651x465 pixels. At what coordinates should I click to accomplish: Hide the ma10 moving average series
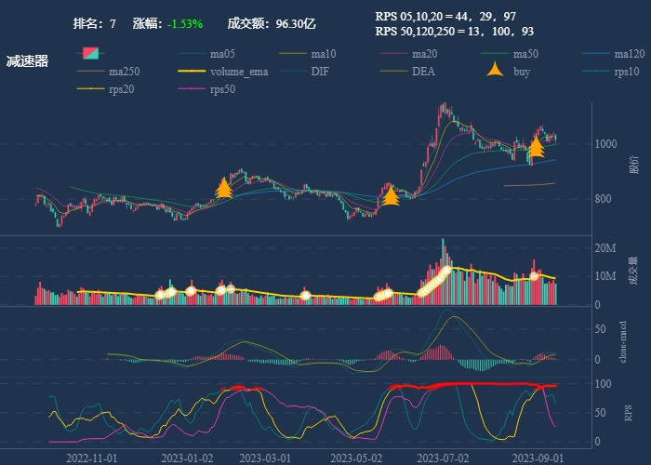click(324, 54)
